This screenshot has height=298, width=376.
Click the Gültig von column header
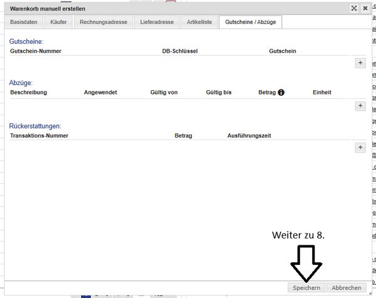(x=164, y=93)
